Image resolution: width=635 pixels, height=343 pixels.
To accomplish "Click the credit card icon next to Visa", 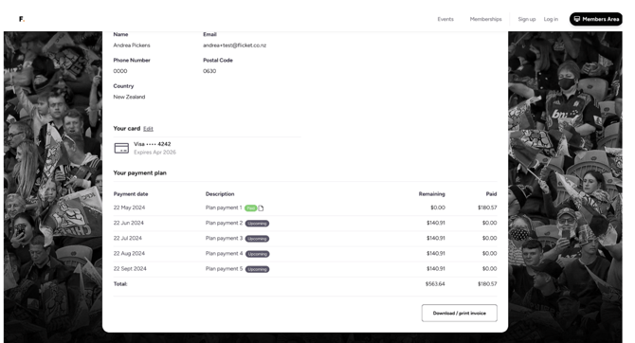I will [x=121, y=148].
